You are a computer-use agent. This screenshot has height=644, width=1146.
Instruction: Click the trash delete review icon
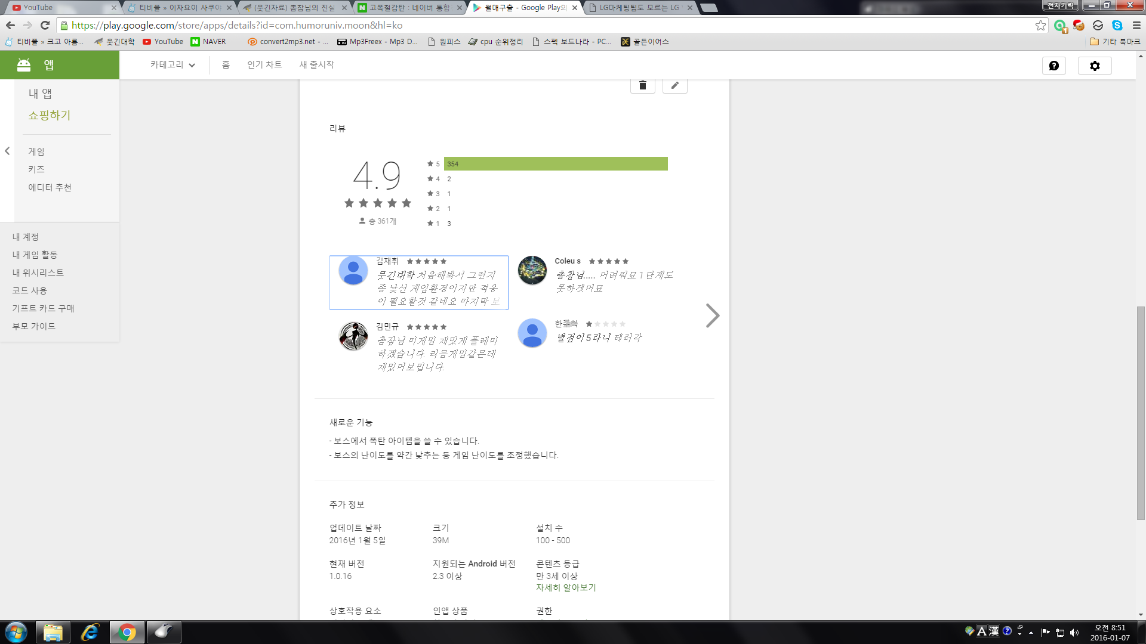tap(642, 85)
